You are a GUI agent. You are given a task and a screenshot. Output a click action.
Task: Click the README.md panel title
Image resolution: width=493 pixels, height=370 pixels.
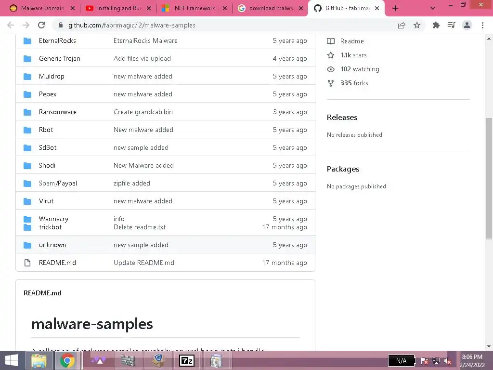click(42, 293)
